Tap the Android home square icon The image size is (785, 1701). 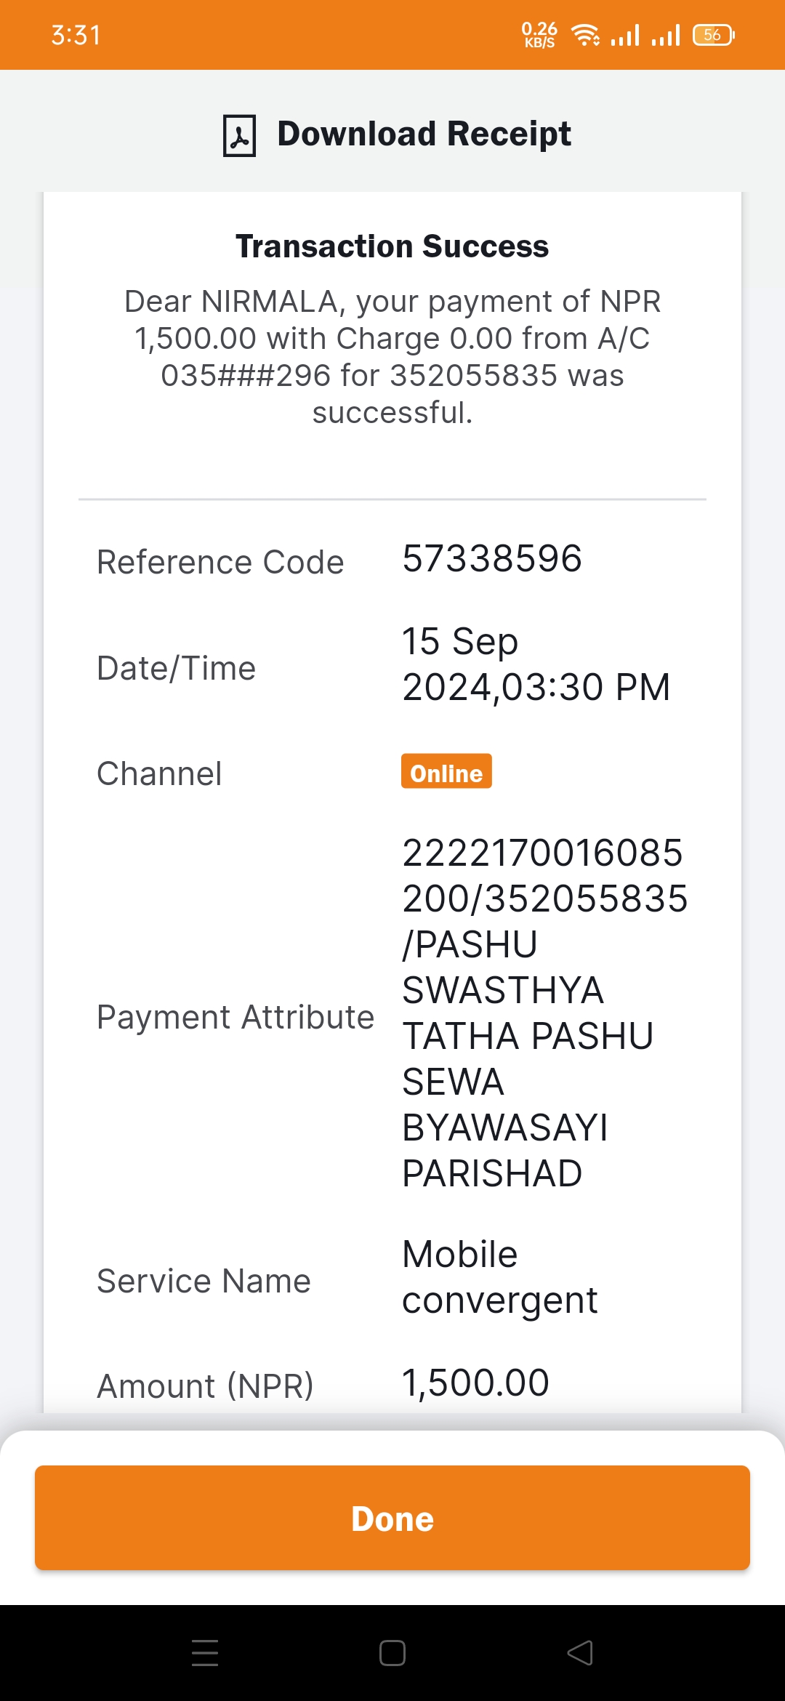click(x=392, y=1652)
